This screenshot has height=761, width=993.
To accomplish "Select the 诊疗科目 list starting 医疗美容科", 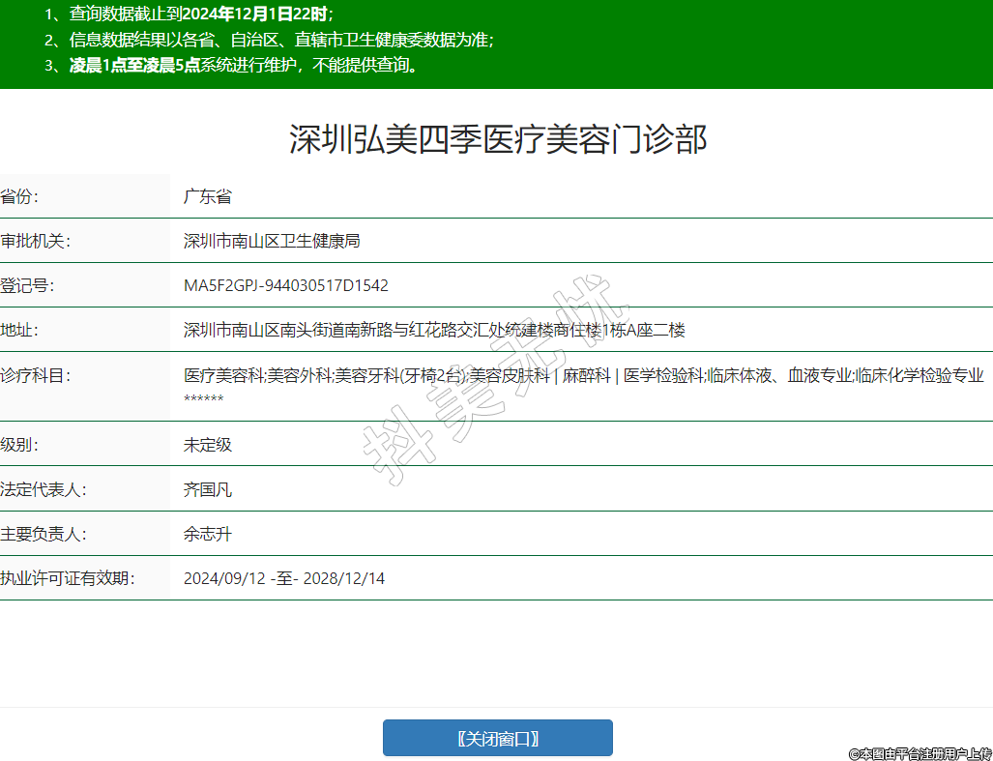I will (x=583, y=376).
